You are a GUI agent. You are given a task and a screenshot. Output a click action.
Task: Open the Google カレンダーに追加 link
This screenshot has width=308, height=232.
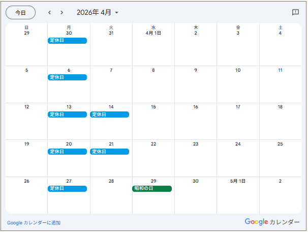[x=34, y=223]
